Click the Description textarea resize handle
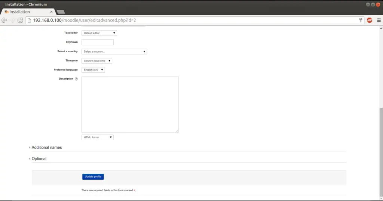 [x=177, y=131]
